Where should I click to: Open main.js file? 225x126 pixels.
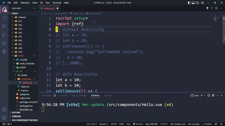25,91
